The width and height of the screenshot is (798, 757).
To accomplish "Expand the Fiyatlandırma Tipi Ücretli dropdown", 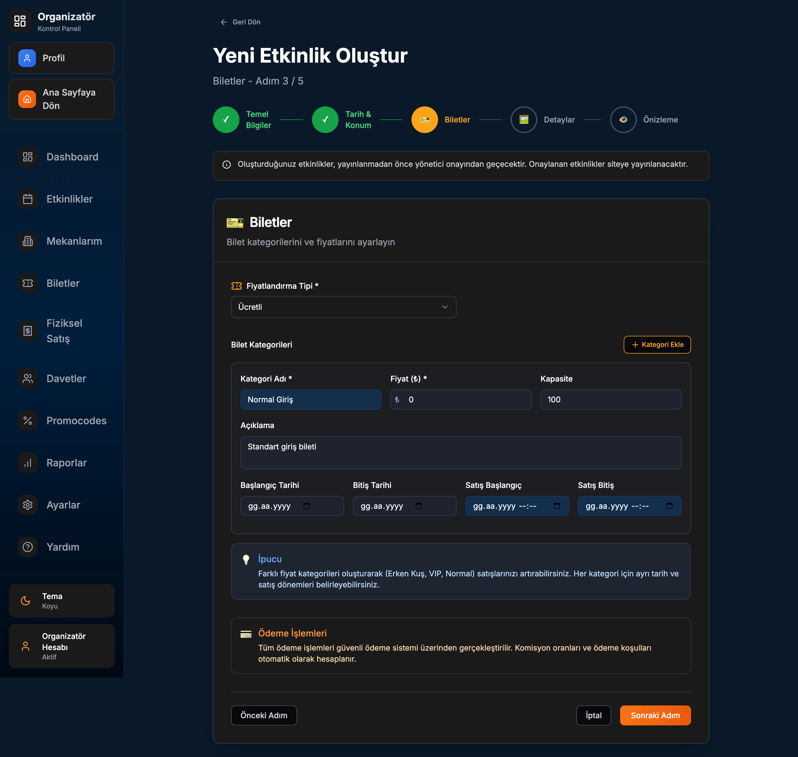I will (x=343, y=307).
